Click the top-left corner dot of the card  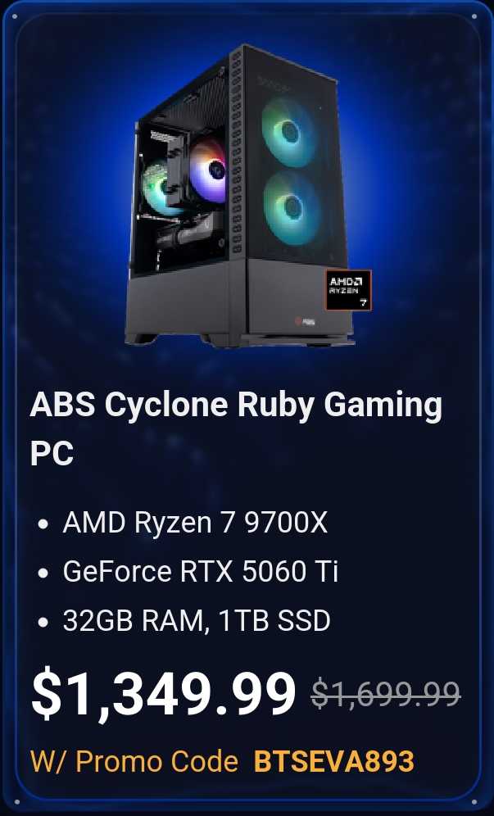pos(14,16)
